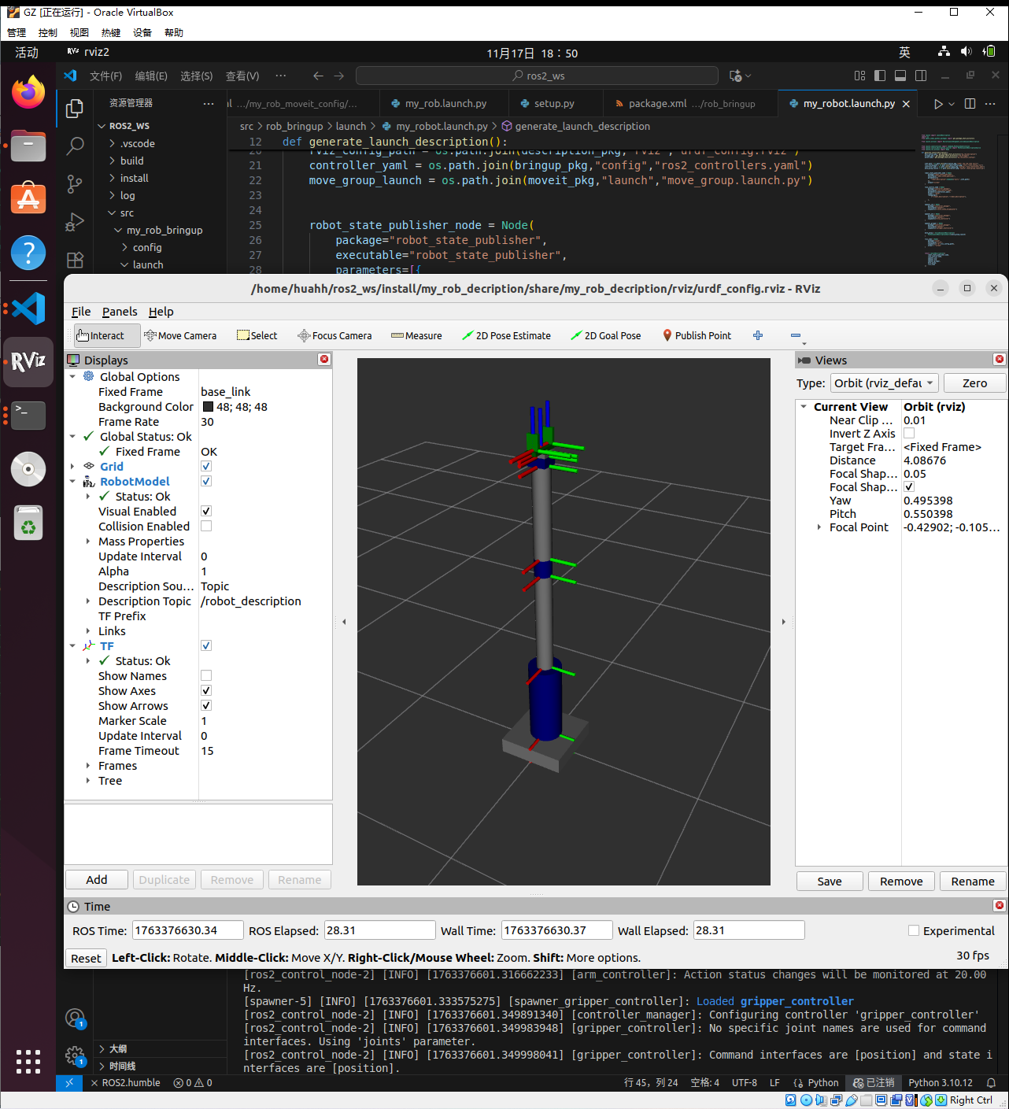This screenshot has width=1009, height=1109.
Task: Activate the Move Camera tool
Action: [x=180, y=335]
